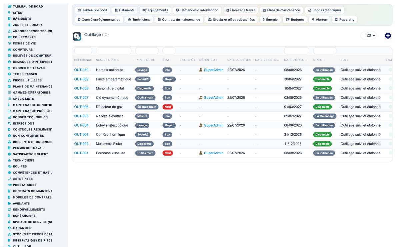The image size is (400, 247).
Task: Go to the Contrôles réglementaires tab
Action: click(99, 20)
